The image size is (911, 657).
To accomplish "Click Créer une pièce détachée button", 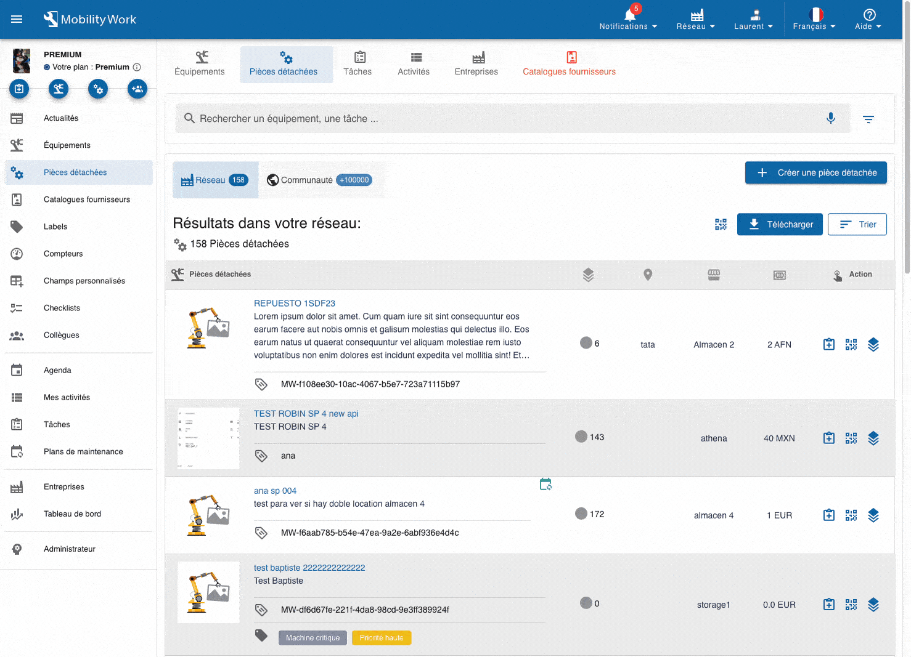I will (815, 173).
